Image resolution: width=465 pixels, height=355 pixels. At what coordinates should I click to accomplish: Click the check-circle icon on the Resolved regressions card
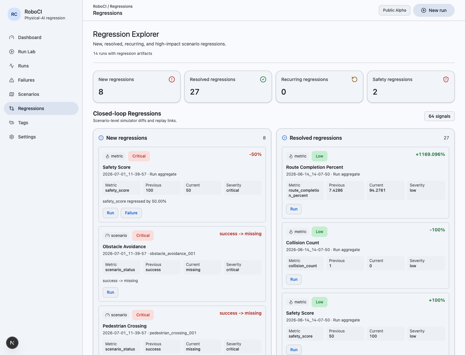[x=263, y=79]
